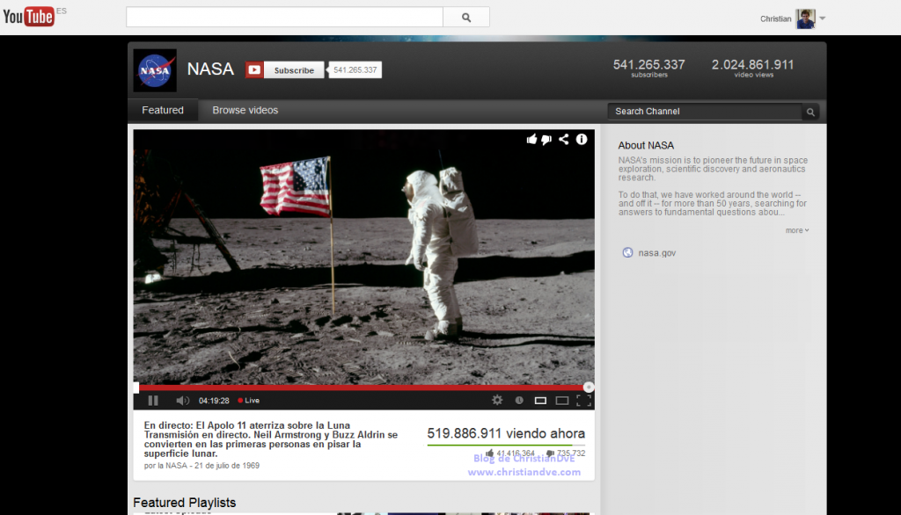901x515 pixels.
Task: Open the Apolo 11 video title
Action: (271, 439)
